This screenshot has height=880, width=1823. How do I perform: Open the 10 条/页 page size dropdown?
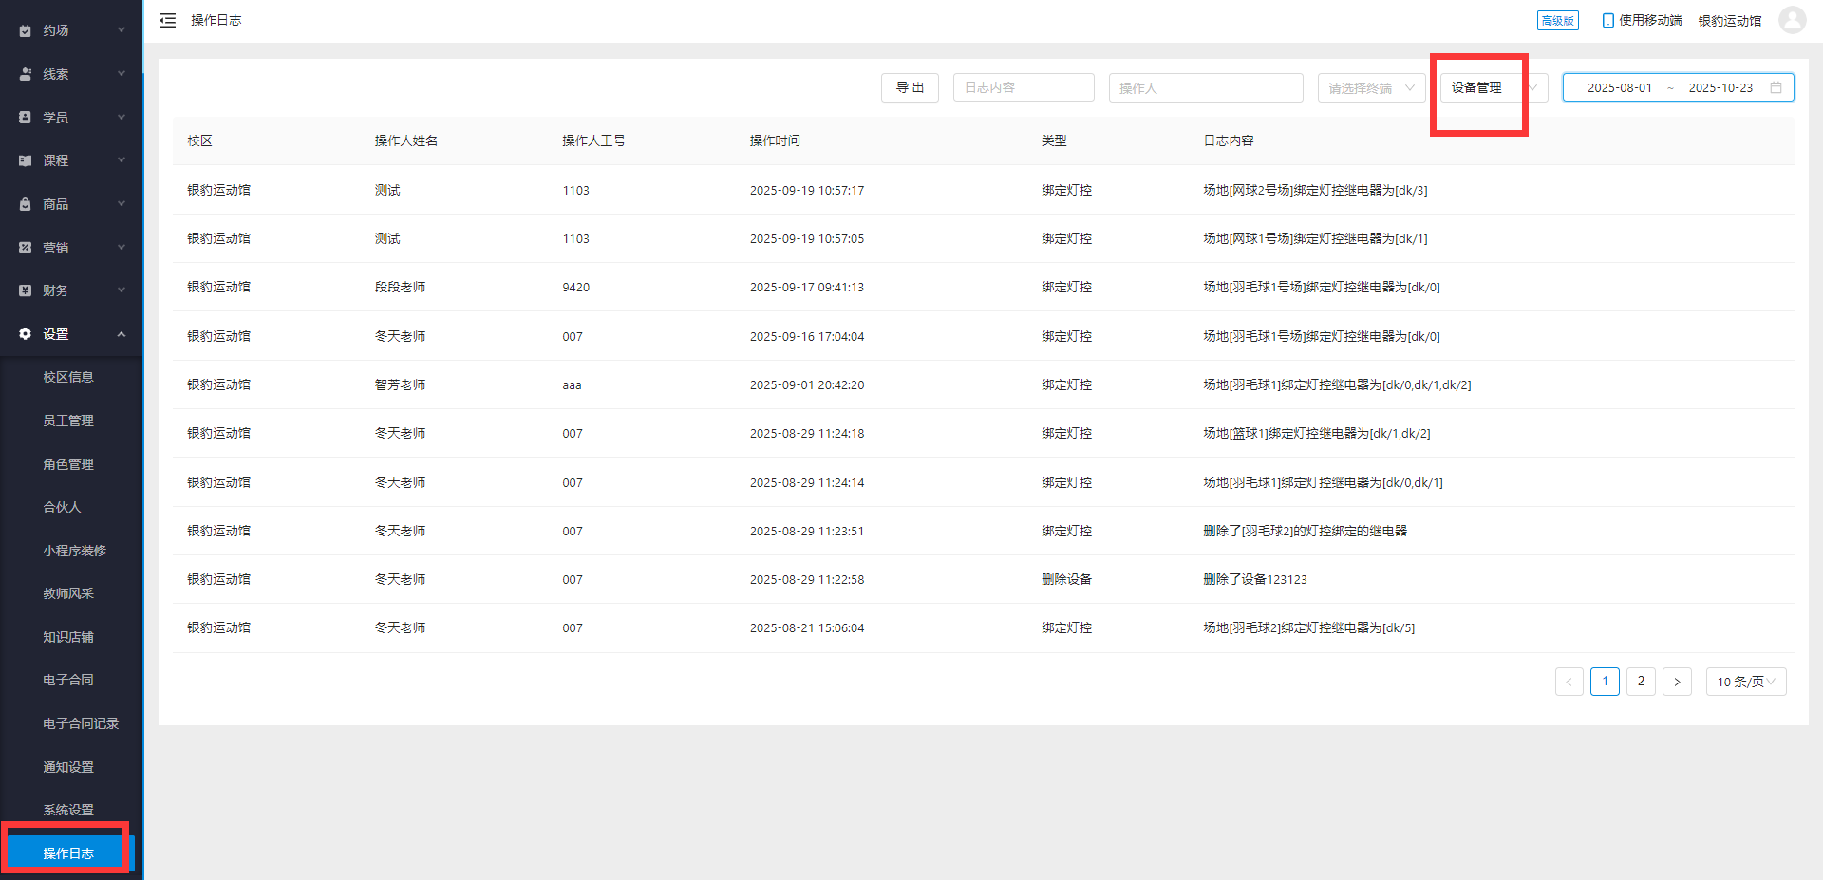click(x=1745, y=682)
